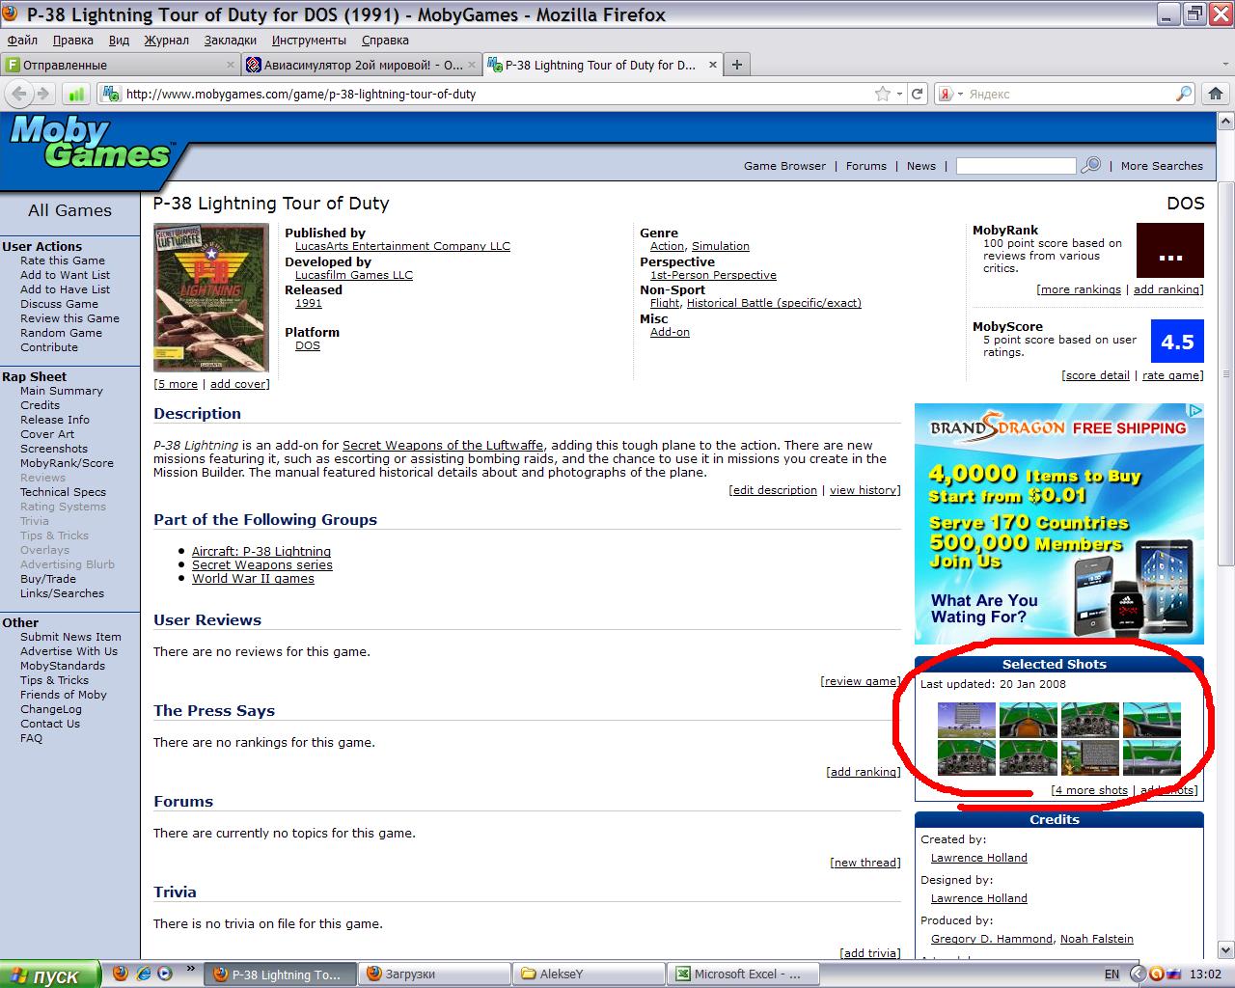Open the 1st-Person Perspective link

[x=713, y=275]
